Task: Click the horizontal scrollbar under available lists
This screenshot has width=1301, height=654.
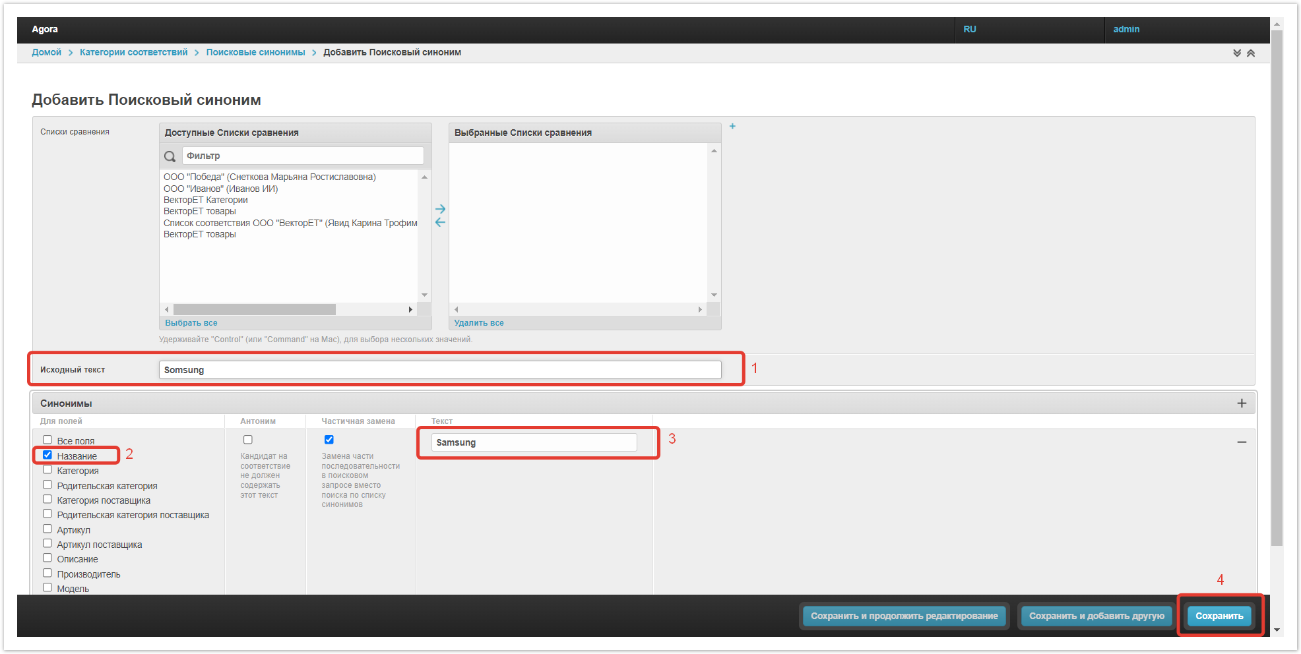Action: [255, 309]
